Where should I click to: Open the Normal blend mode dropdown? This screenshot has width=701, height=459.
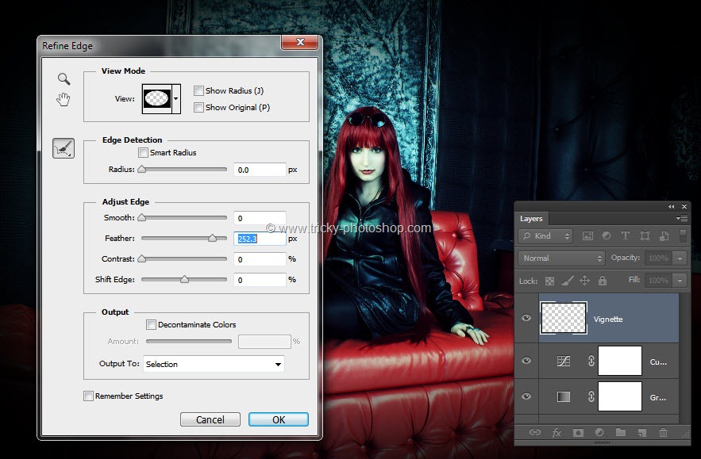click(x=561, y=258)
